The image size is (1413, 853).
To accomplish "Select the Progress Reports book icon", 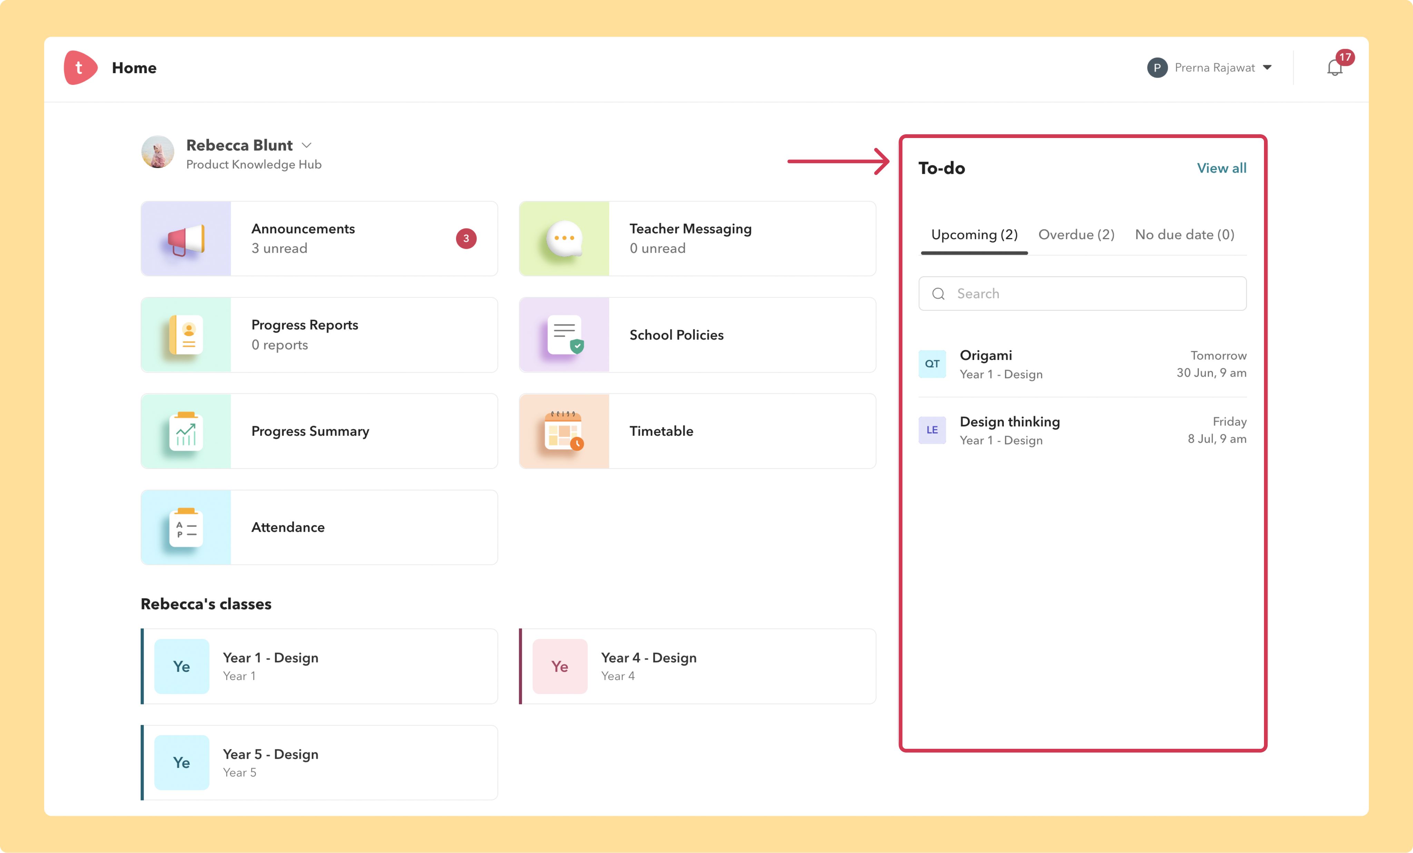I will (x=185, y=334).
